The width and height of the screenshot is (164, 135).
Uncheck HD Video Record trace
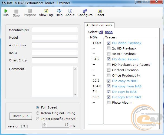point(109,59)
